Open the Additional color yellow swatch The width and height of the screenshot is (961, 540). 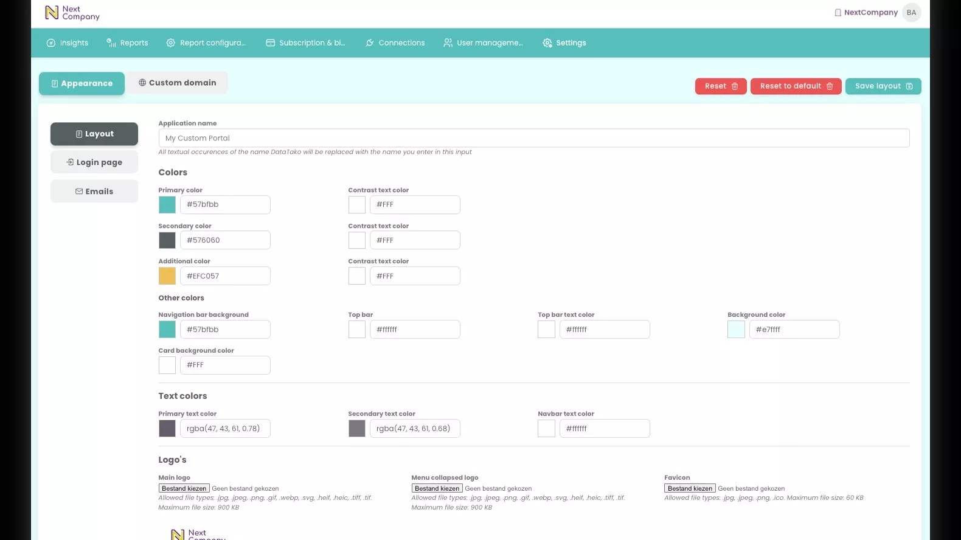click(x=167, y=276)
